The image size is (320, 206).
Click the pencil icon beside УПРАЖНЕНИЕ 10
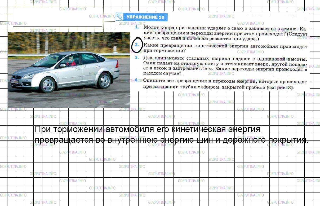click(x=119, y=17)
